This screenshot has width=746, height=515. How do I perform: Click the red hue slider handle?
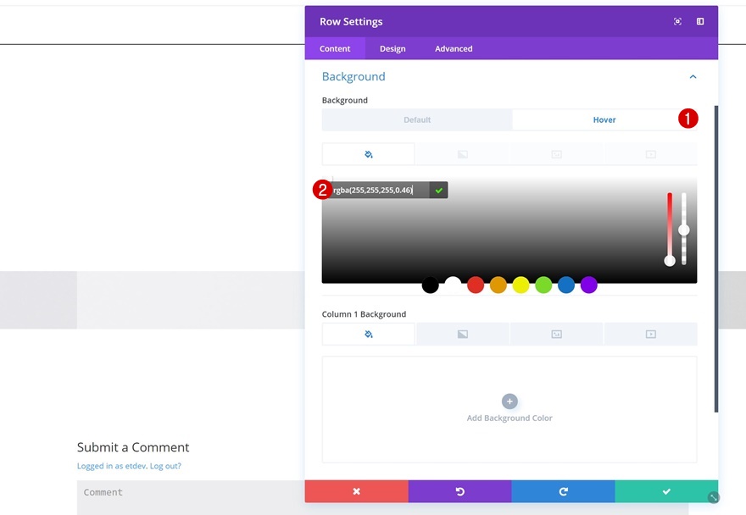click(670, 261)
